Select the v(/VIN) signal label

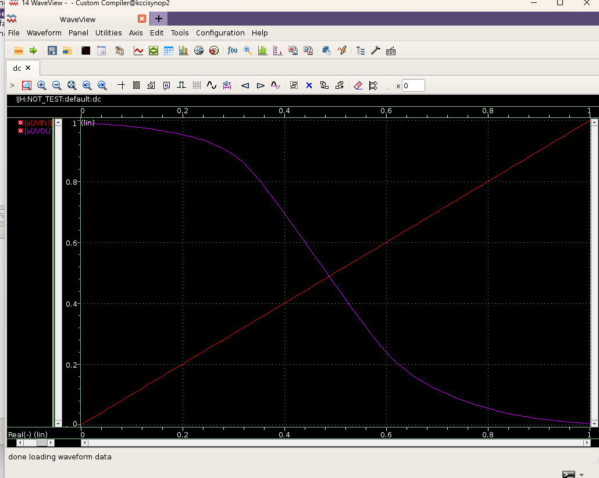click(x=38, y=123)
